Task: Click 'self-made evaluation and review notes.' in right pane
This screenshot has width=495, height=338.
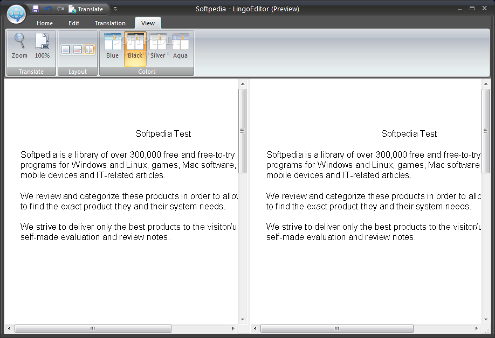Action: pos(341,237)
